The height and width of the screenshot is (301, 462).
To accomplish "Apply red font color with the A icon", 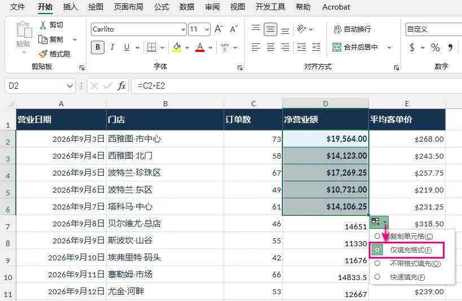I will point(200,47).
